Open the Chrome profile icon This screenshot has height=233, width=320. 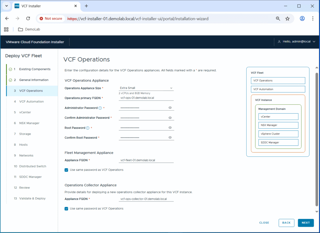coord(302,19)
